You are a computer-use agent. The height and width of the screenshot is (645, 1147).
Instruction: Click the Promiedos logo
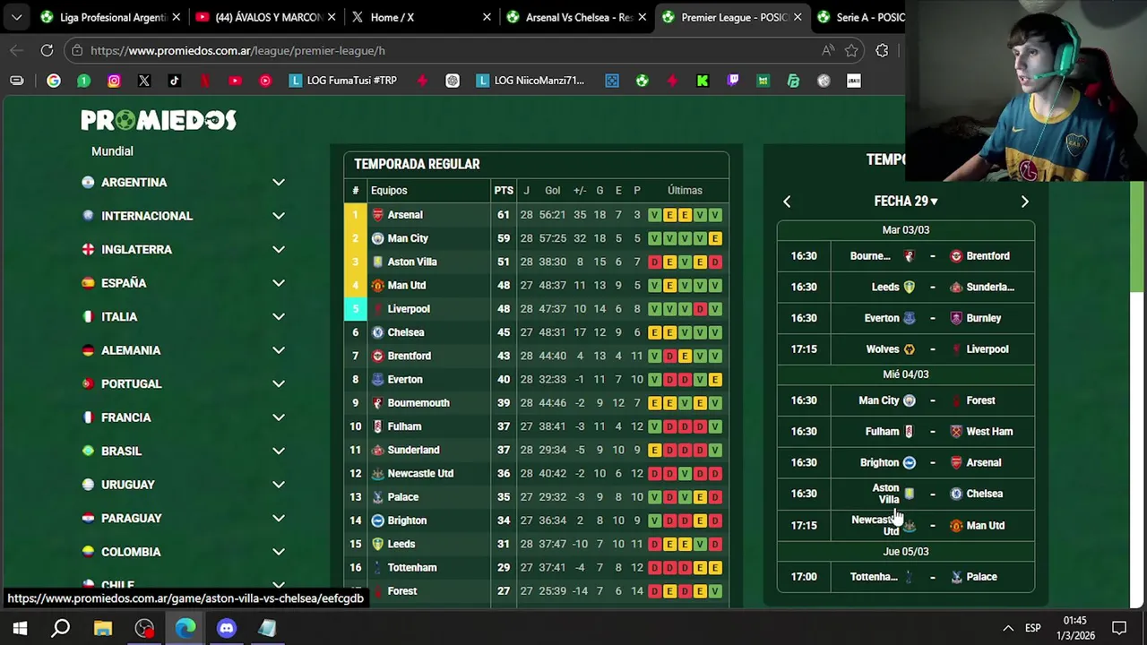pos(159,120)
